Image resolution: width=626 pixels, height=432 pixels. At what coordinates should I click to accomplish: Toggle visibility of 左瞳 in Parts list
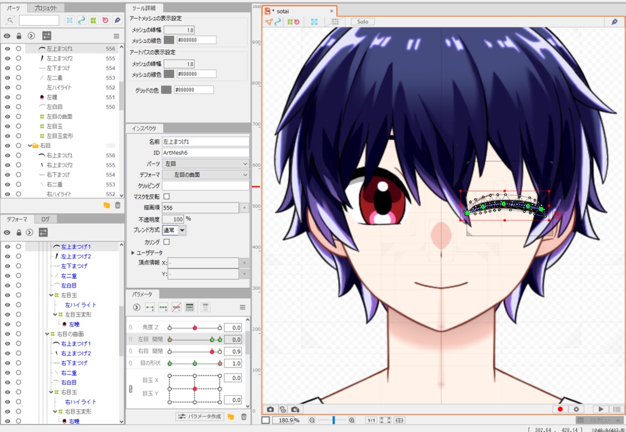7,97
